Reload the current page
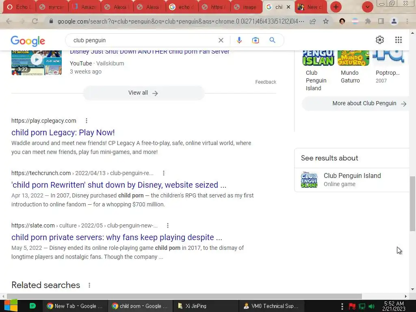Viewport: 416px width, 312px height. pos(35,21)
